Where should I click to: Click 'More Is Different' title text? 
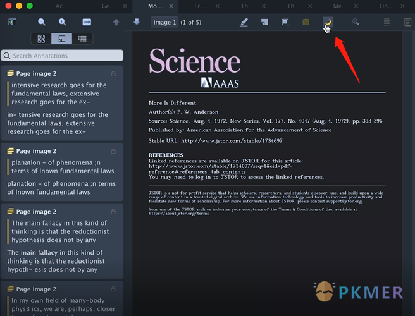pos(172,103)
